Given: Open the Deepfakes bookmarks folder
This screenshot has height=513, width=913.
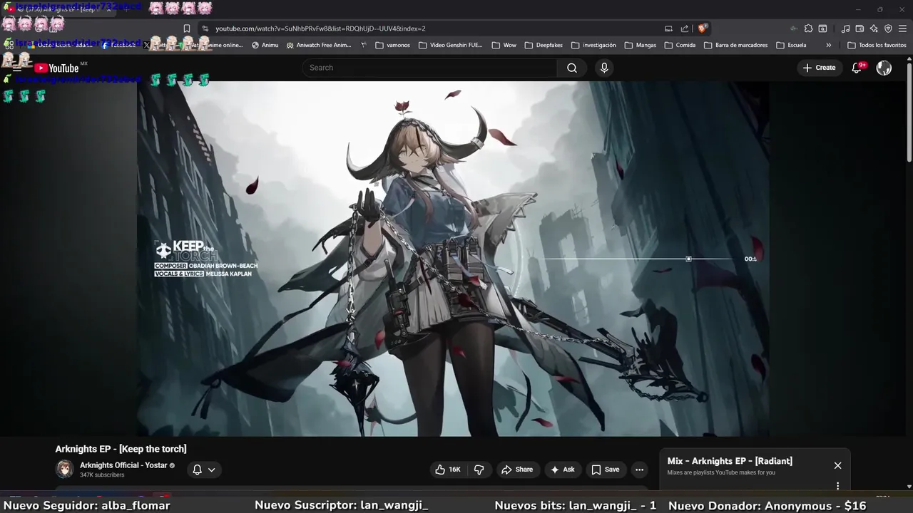Looking at the screenshot, I should coord(544,45).
